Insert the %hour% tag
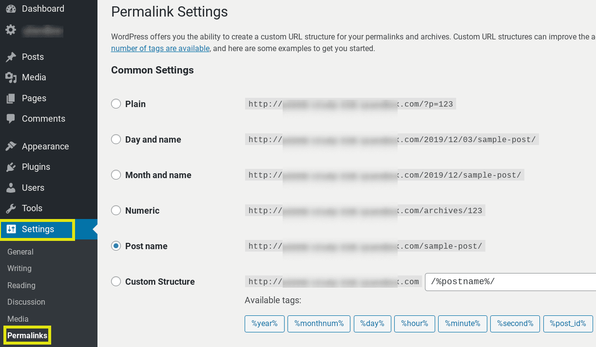 pyautogui.click(x=415, y=324)
